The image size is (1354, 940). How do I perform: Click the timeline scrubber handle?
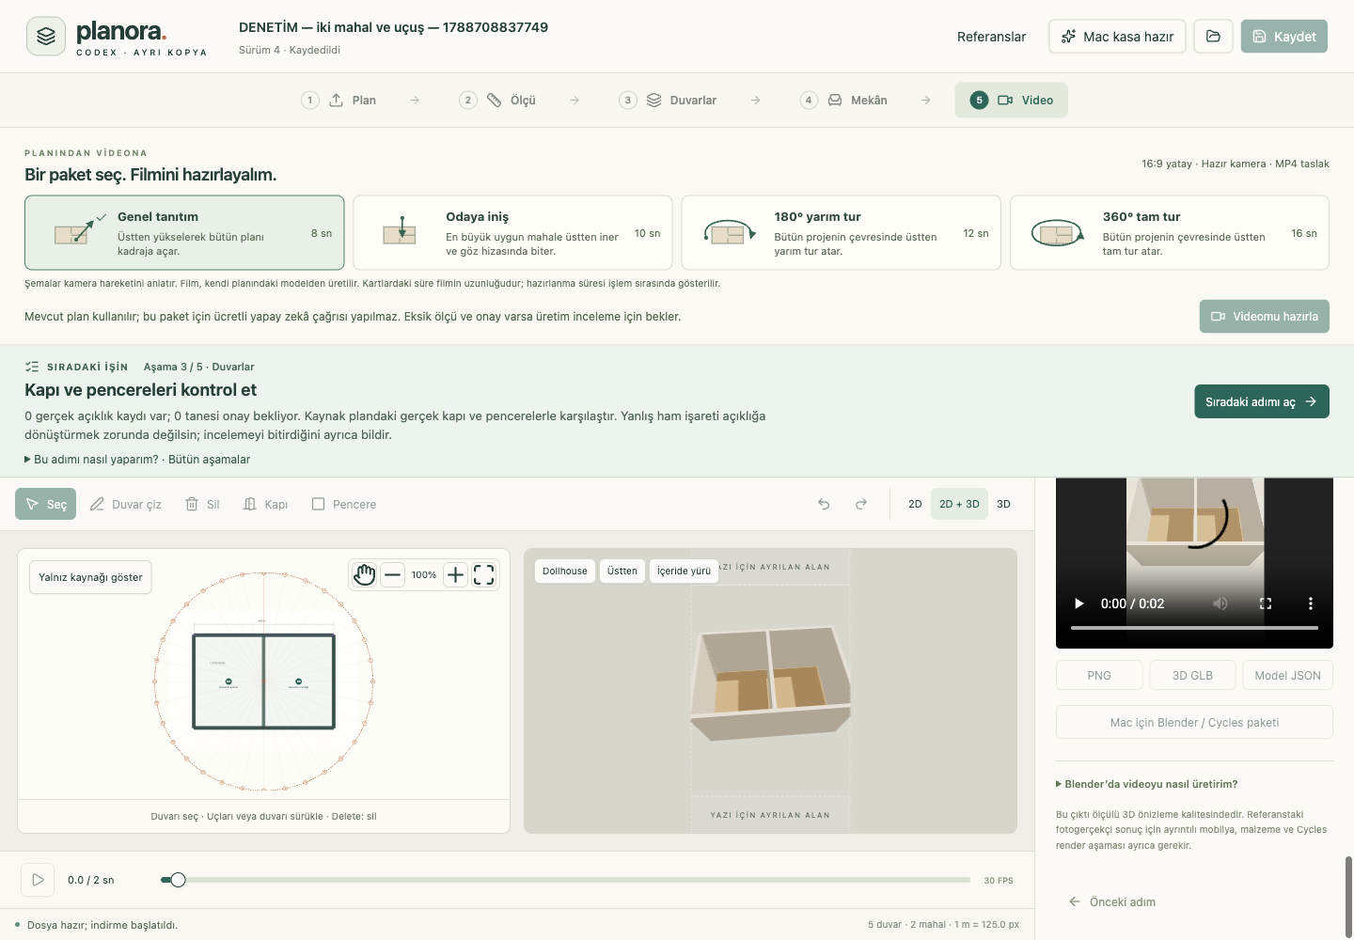tap(178, 880)
